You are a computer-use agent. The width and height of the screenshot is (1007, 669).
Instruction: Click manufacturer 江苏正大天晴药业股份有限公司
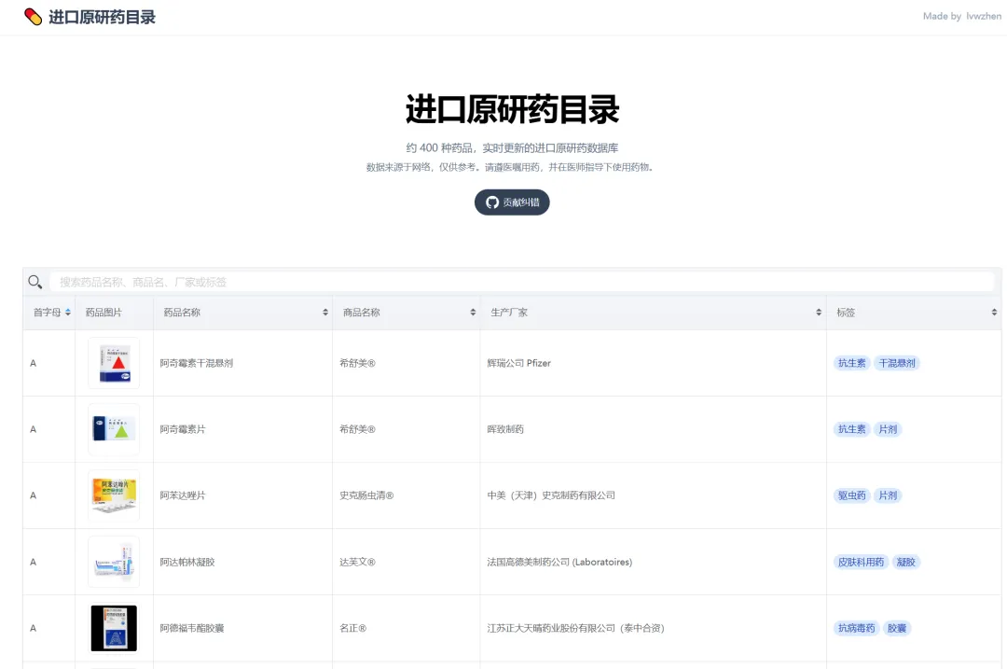tap(551, 628)
